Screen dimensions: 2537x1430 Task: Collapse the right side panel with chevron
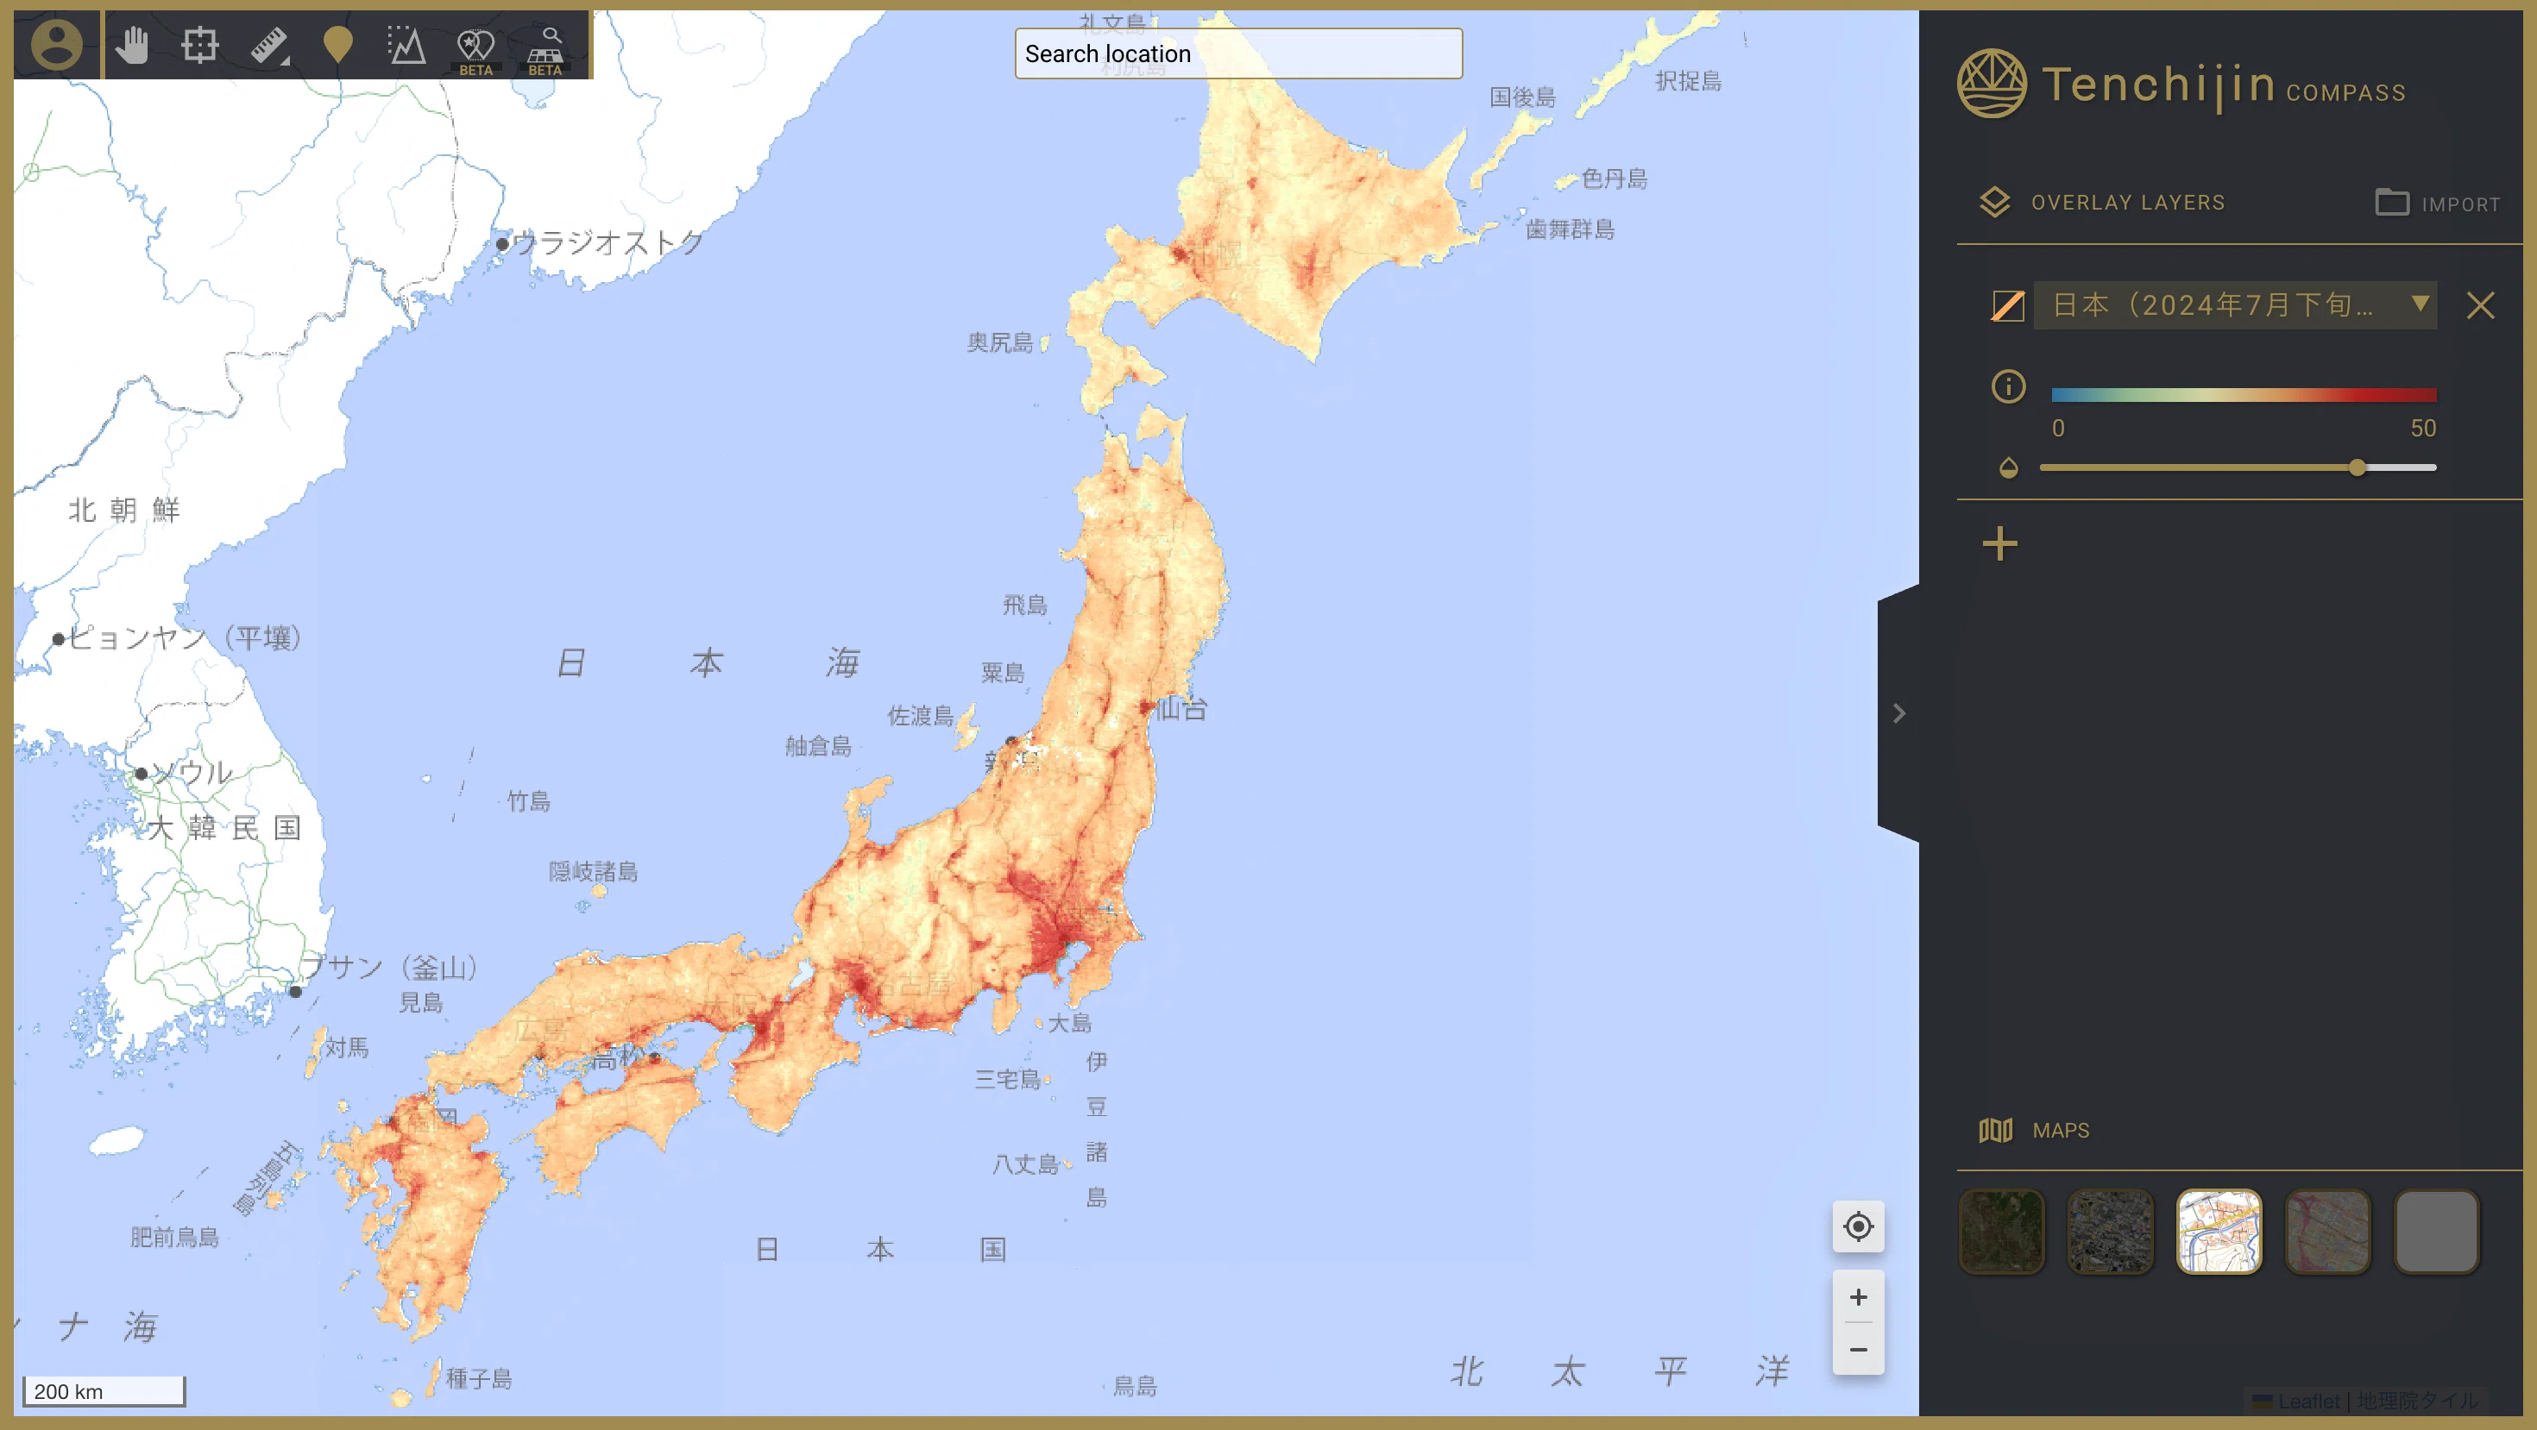tap(1898, 712)
